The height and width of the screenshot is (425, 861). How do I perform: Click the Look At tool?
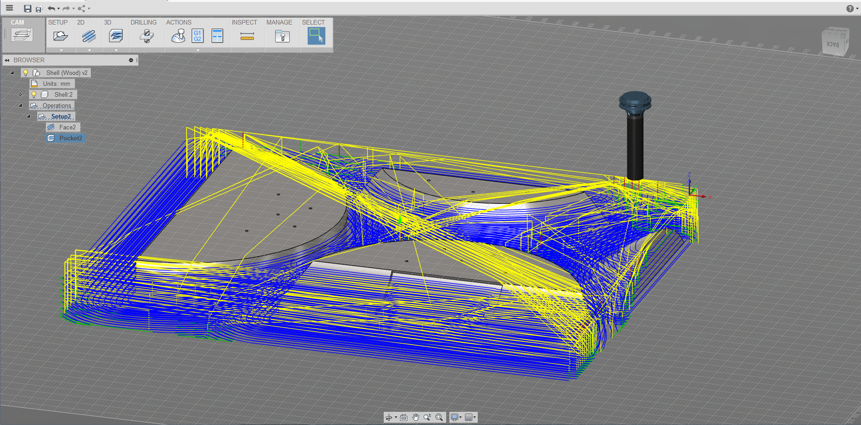click(x=404, y=417)
